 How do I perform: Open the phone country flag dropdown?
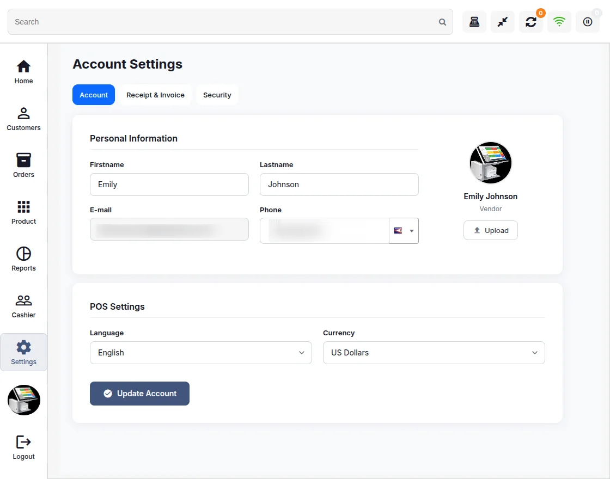(404, 231)
